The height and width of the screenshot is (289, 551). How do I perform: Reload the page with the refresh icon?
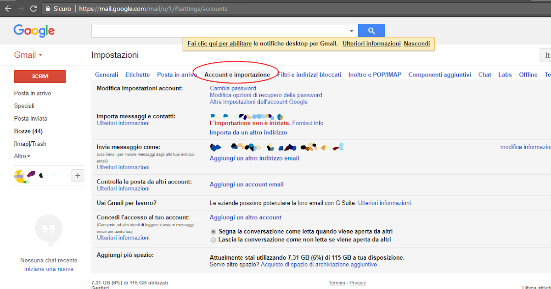[34, 9]
